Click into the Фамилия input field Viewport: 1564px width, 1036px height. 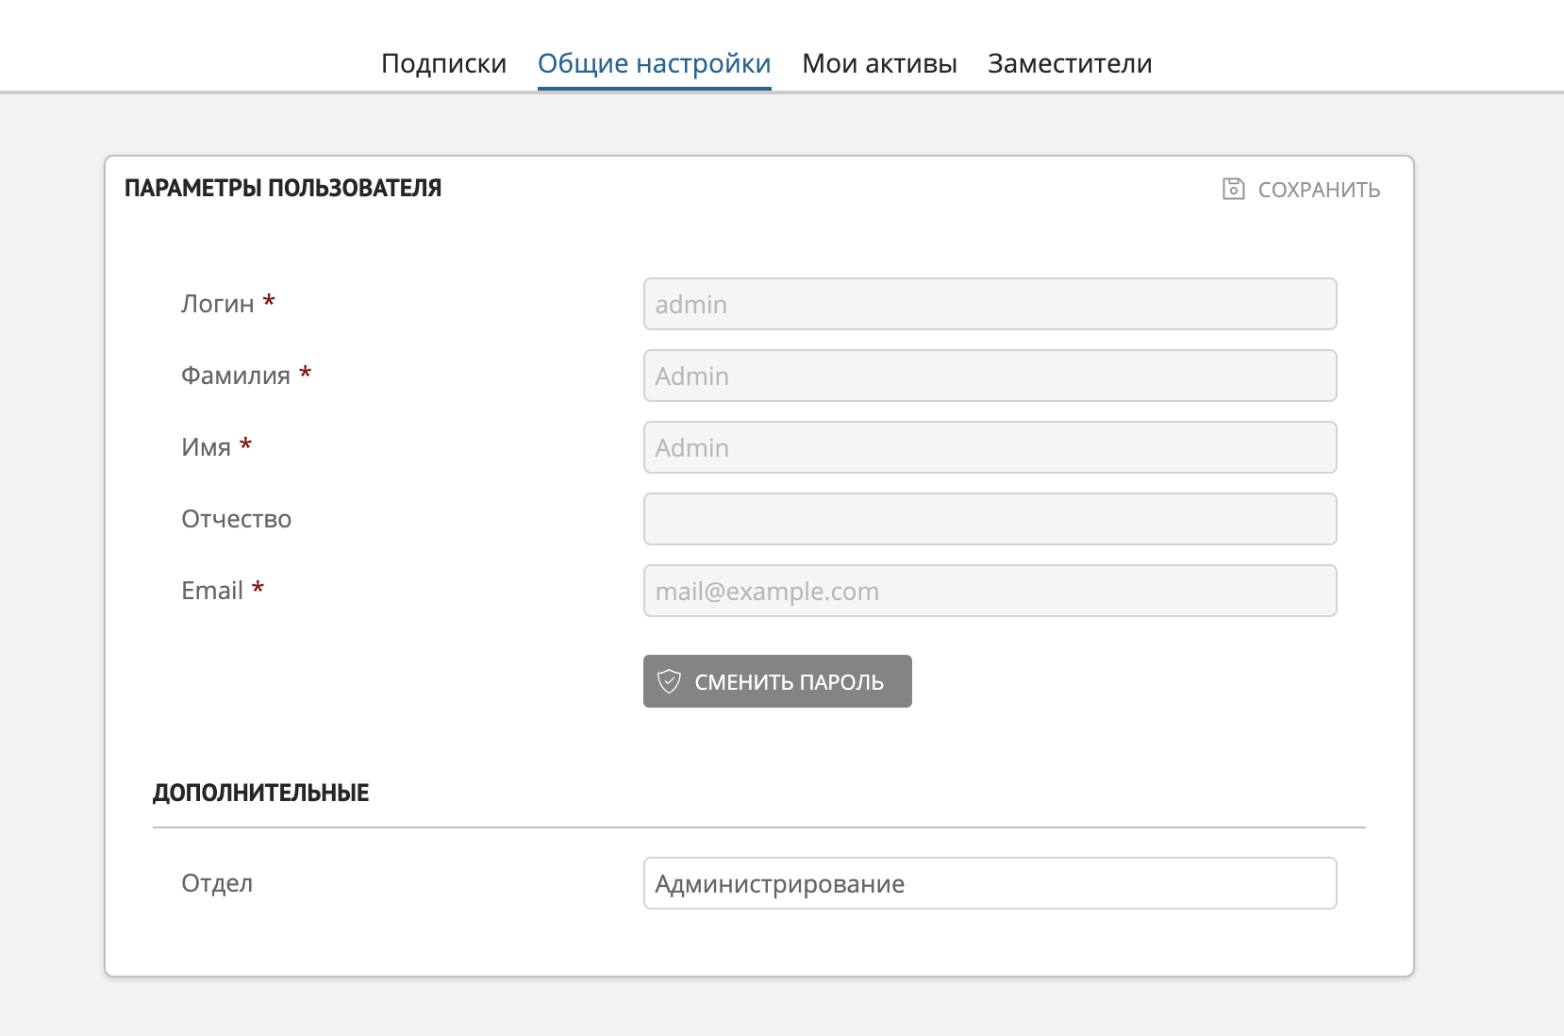[990, 376]
